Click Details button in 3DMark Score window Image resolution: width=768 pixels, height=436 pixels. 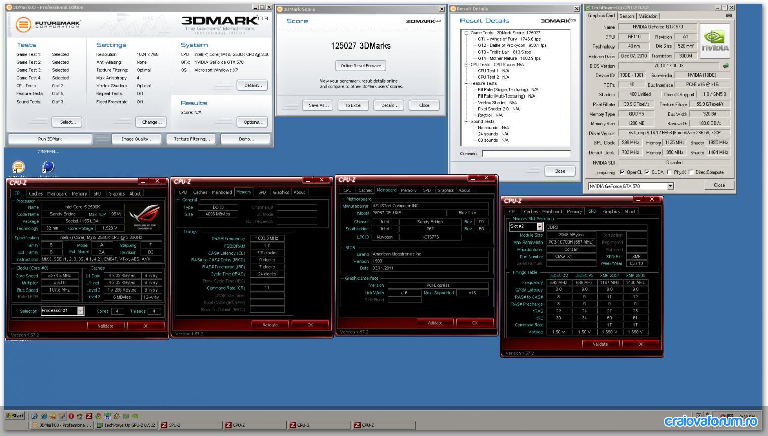tap(389, 105)
